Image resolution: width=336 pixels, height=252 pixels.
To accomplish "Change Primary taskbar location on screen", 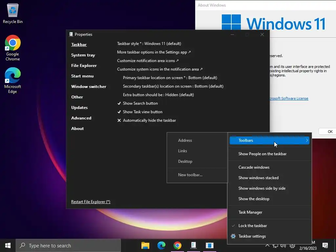I will pyautogui.click(x=170, y=77).
